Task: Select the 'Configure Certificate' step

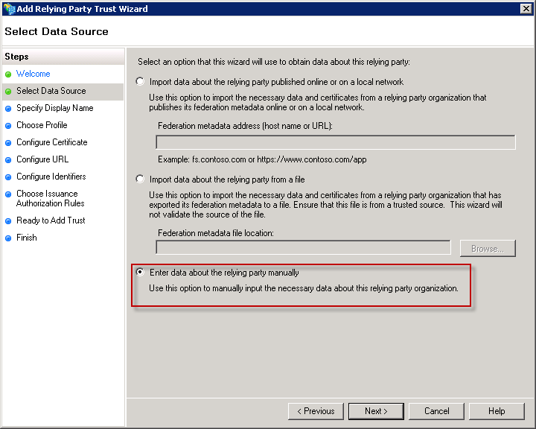Action: click(x=52, y=142)
